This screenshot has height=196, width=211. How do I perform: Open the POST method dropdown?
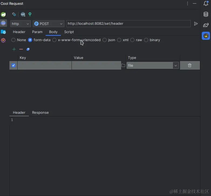[49, 24]
